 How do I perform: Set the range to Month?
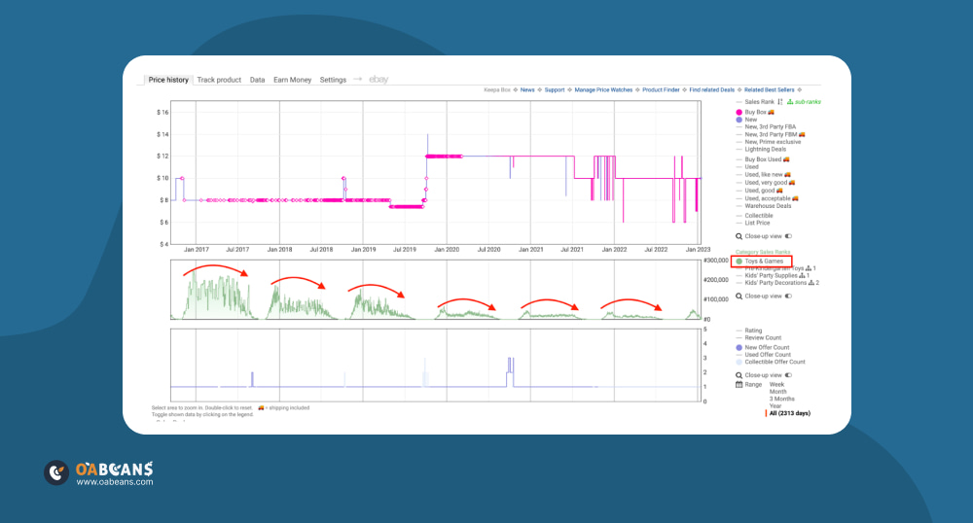click(778, 392)
